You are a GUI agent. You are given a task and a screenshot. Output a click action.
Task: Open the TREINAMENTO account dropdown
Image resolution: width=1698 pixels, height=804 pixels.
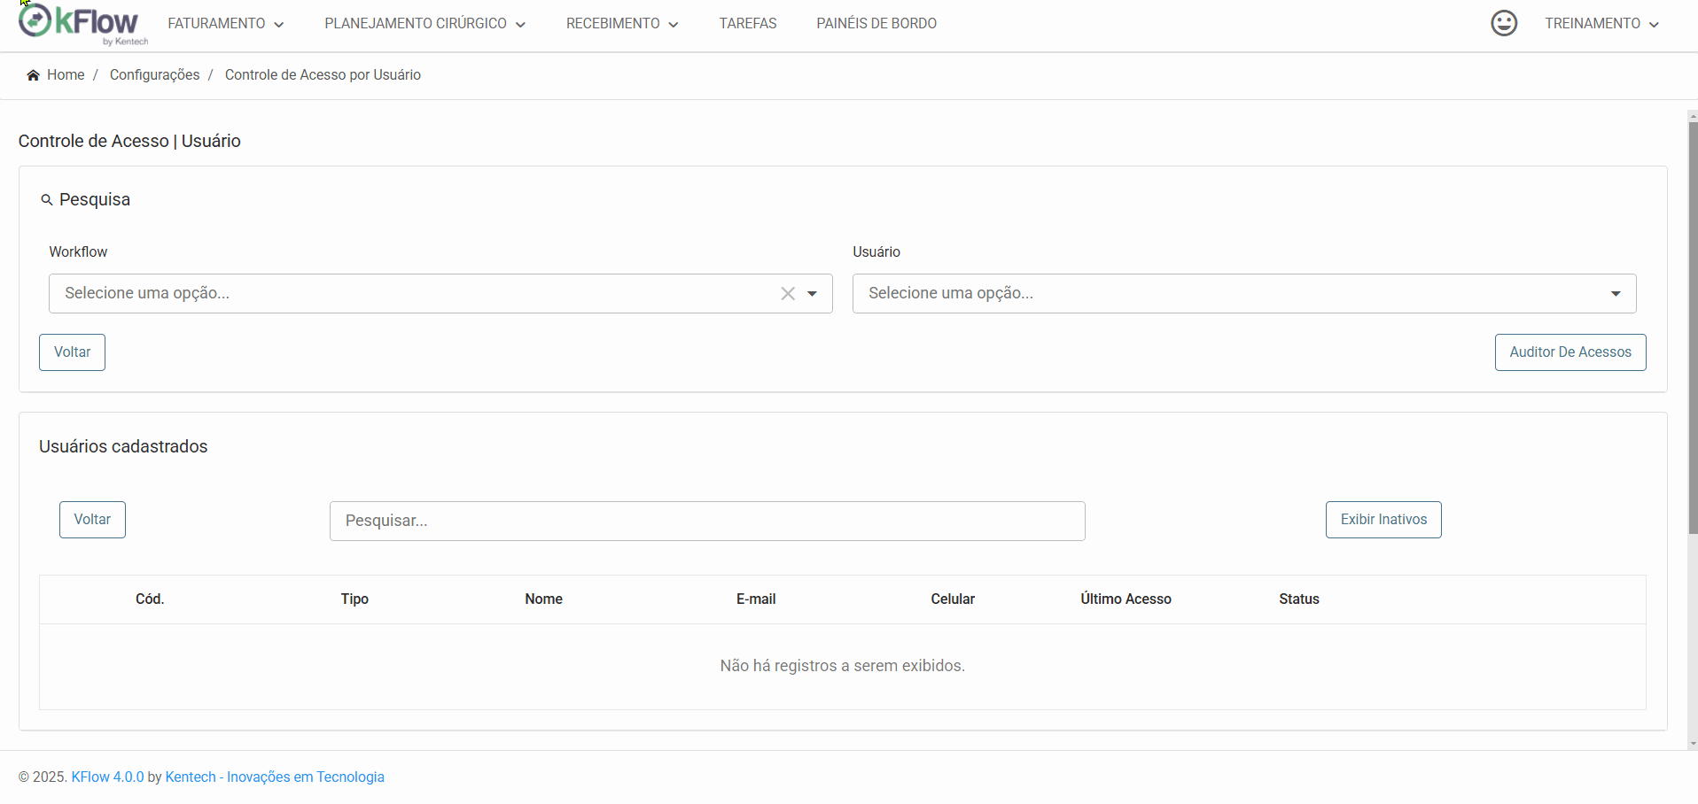pyautogui.click(x=1601, y=24)
